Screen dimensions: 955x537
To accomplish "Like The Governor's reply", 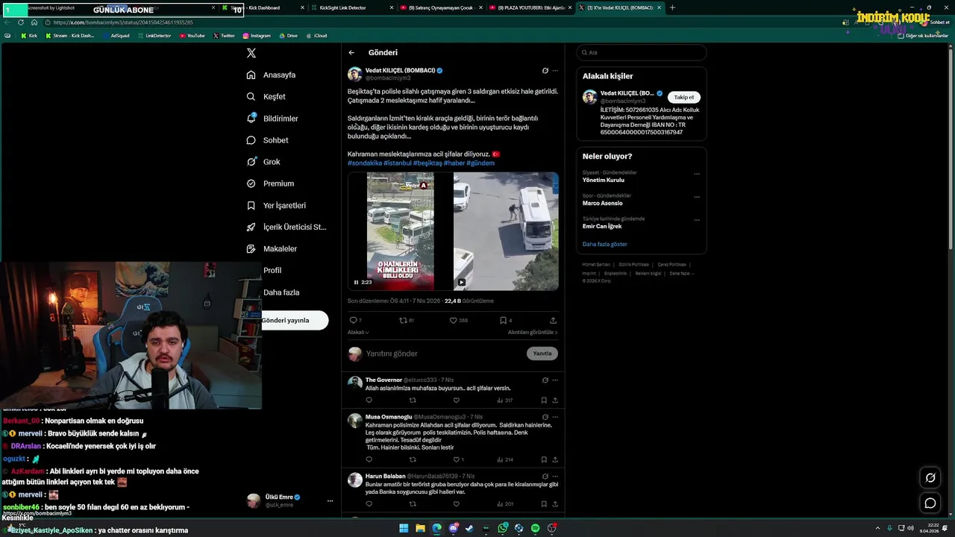I will pos(456,401).
